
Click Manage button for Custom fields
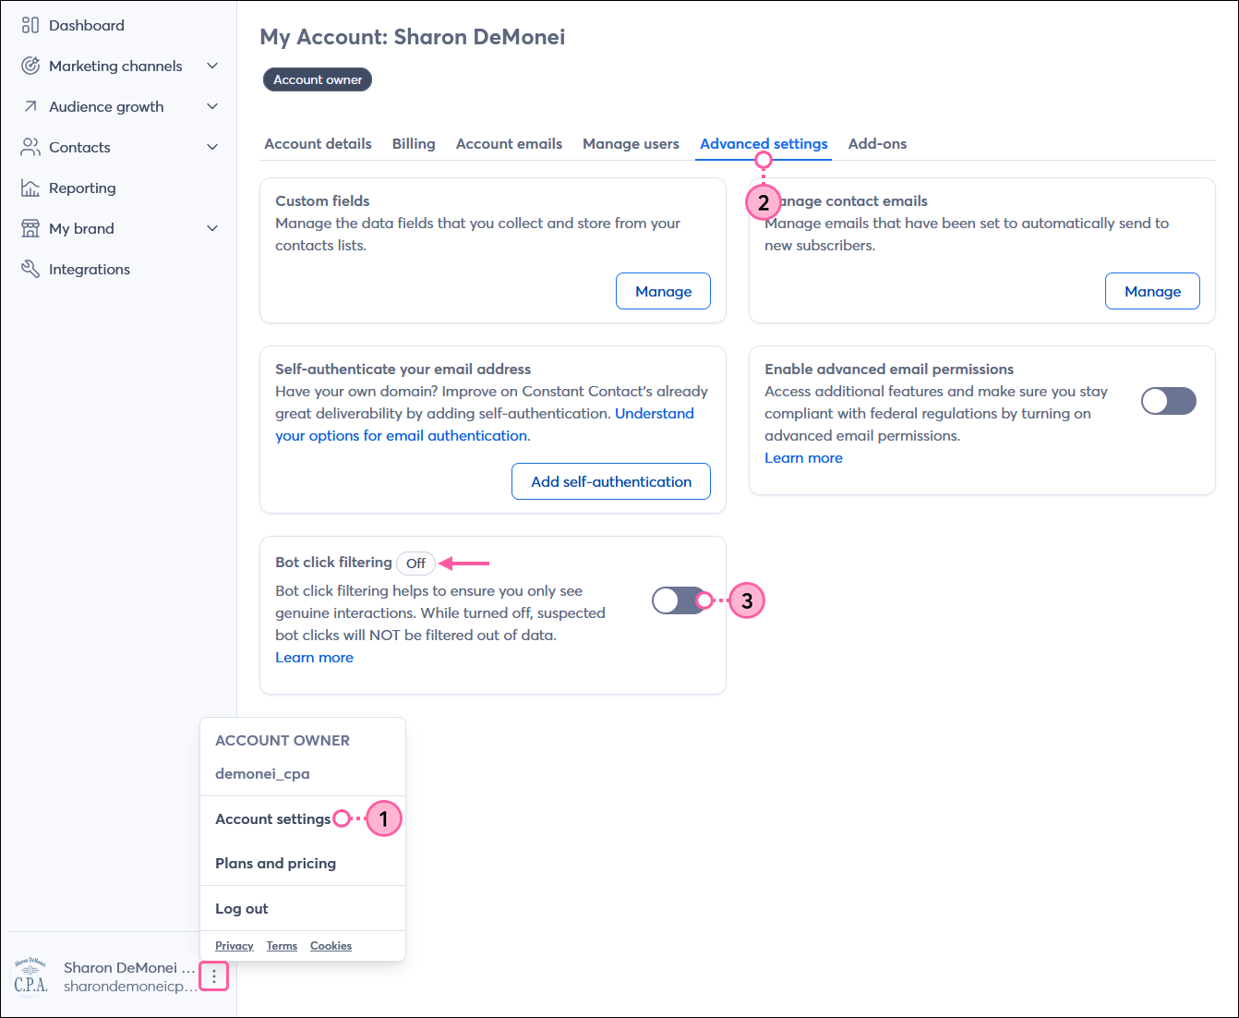[x=663, y=291]
